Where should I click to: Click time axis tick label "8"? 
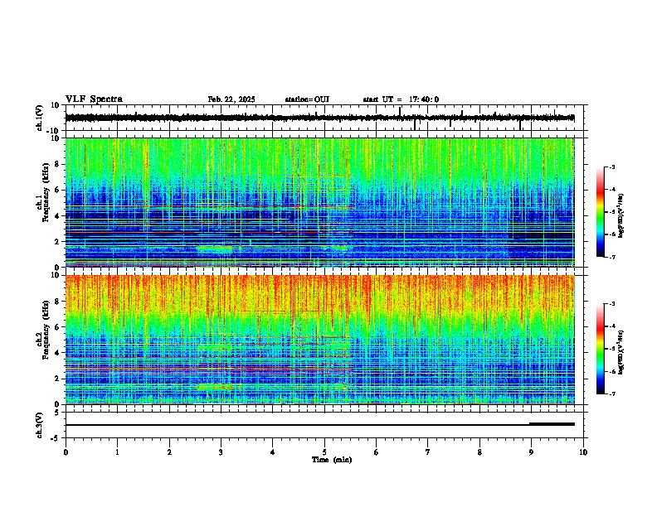pyautogui.click(x=479, y=452)
